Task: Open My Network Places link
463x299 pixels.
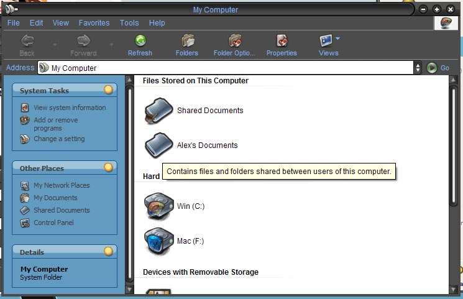Action: (x=62, y=185)
